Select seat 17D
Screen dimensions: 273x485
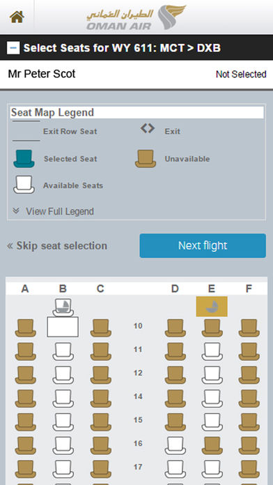175,469
